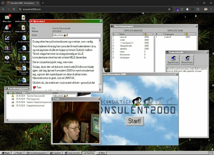Select the Statens Vegvesen (sponsor) message row
Image resolution: width=214 pixels, height=155 pixels.
29,102
